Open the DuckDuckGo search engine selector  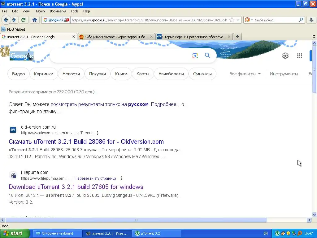point(249,20)
